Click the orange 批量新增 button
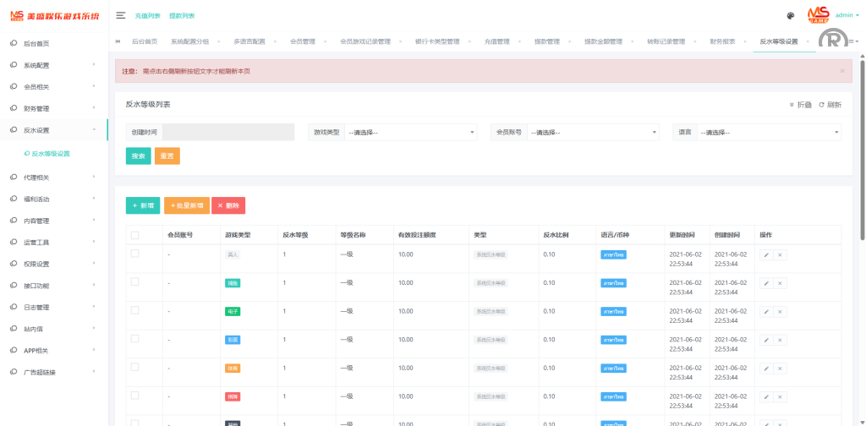This screenshot has height=426, width=866. point(186,205)
